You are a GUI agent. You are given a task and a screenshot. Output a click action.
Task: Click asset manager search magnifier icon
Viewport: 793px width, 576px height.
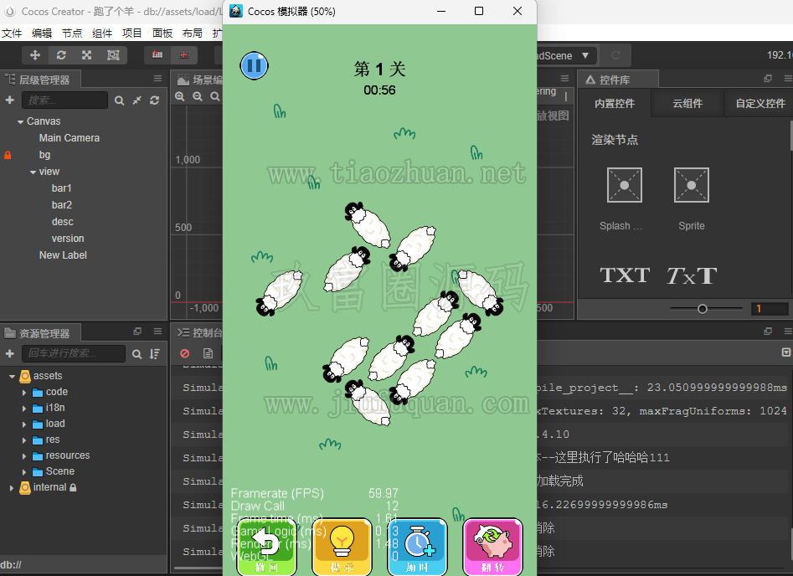(x=137, y=354)
